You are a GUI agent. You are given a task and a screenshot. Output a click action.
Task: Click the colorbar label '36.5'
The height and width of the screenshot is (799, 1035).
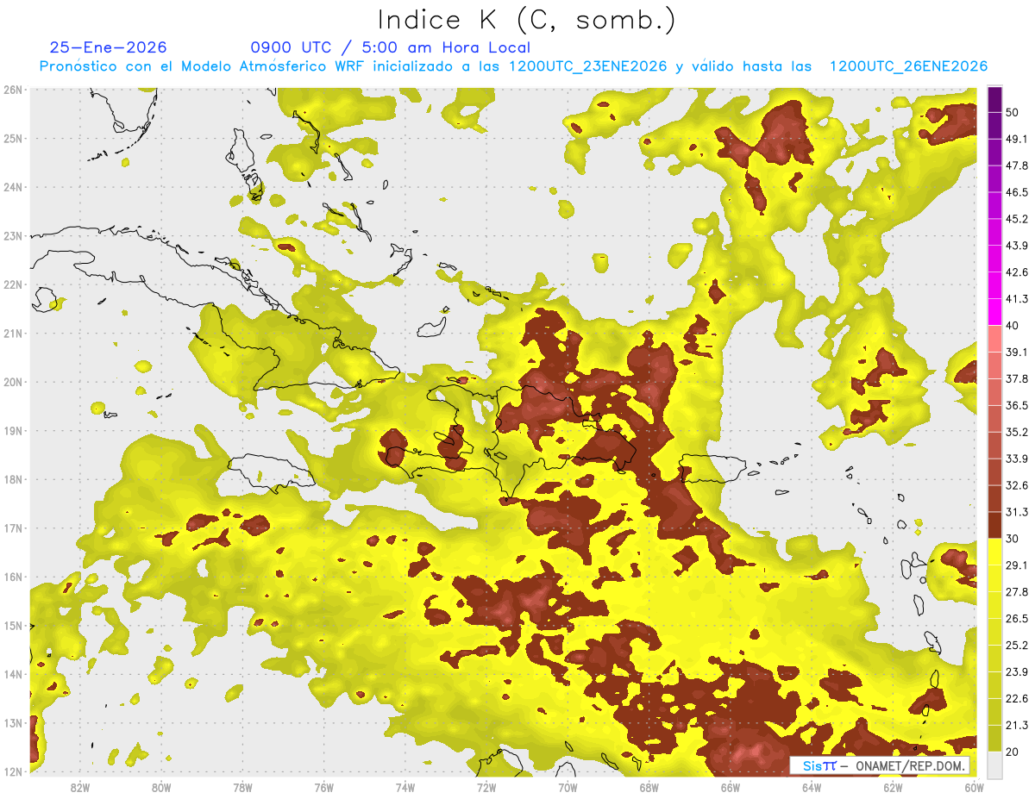[x=1018, y=405]
